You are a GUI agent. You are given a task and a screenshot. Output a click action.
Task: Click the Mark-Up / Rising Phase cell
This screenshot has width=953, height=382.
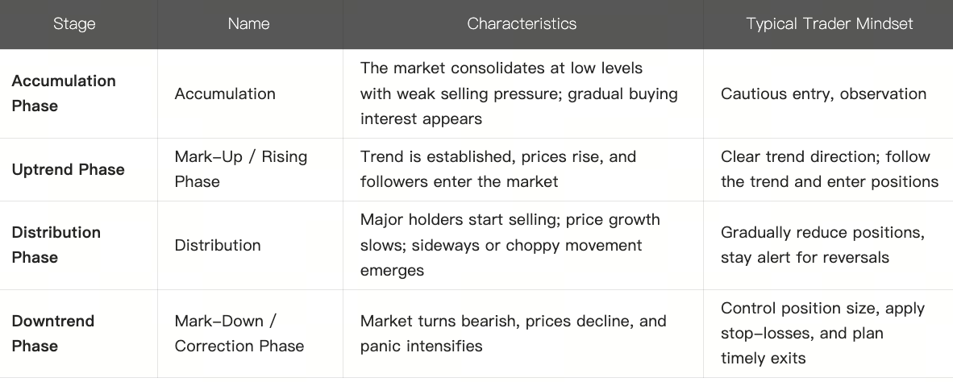coord(240,169)
